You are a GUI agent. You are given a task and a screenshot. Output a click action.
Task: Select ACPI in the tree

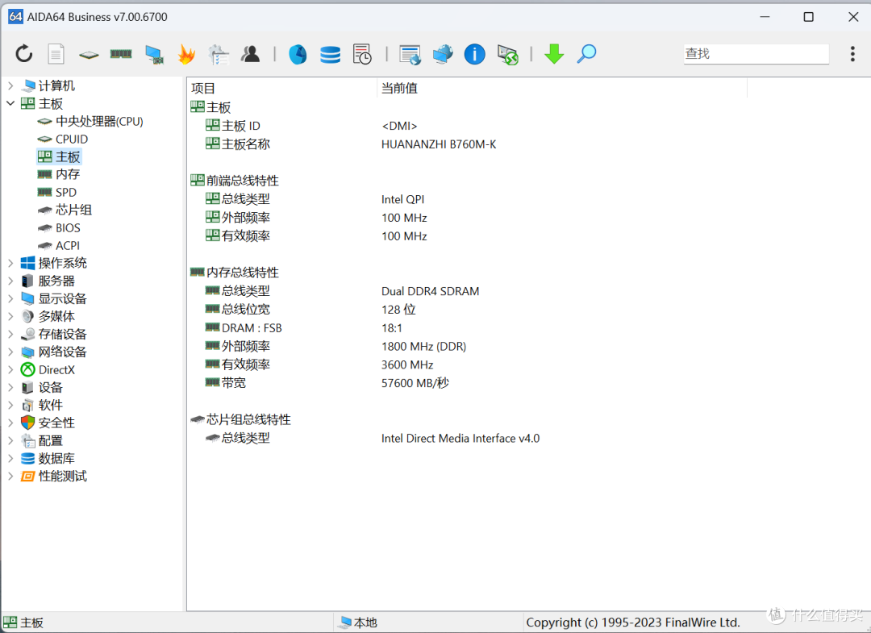pyautogui.click(x=59, y=245)
